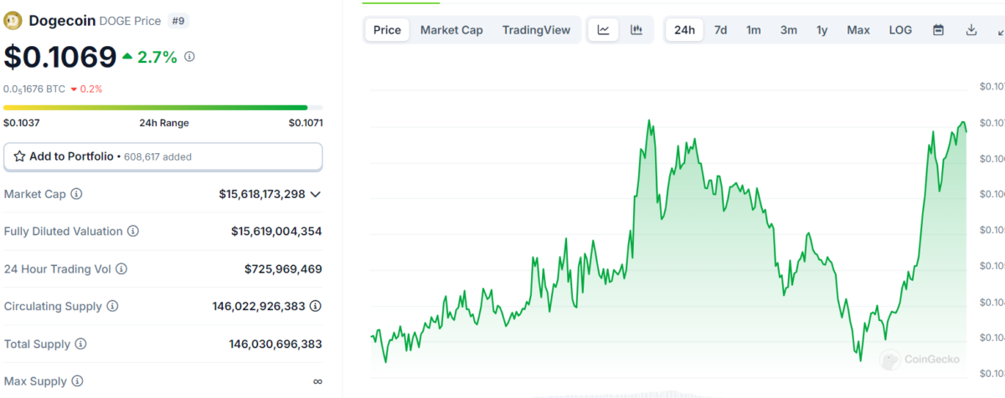1005x398 pixels.
Task: Click market cap value $15,618,173,298
Action: pyautogui.click(x=262, y=194)
